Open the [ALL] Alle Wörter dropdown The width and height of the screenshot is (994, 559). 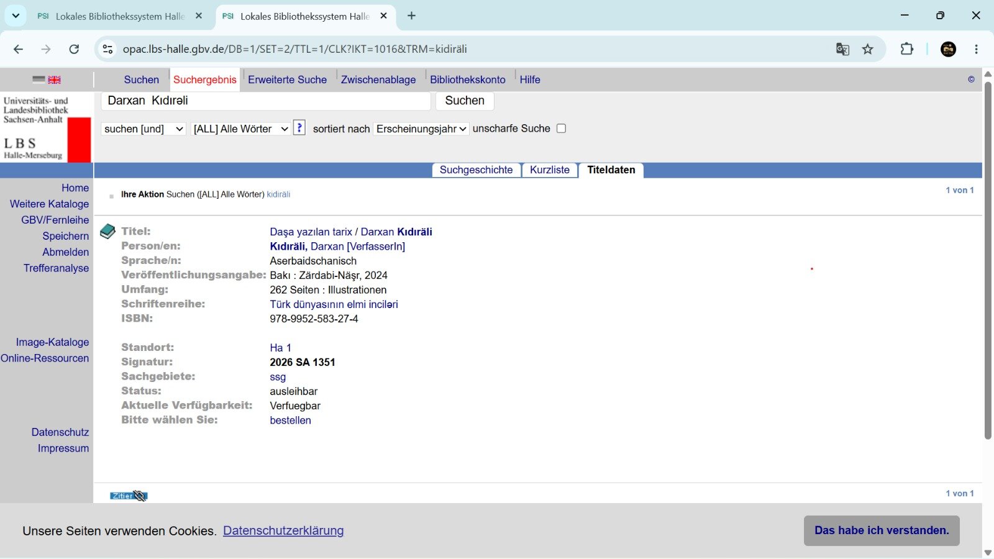click(x=240, y=129)
